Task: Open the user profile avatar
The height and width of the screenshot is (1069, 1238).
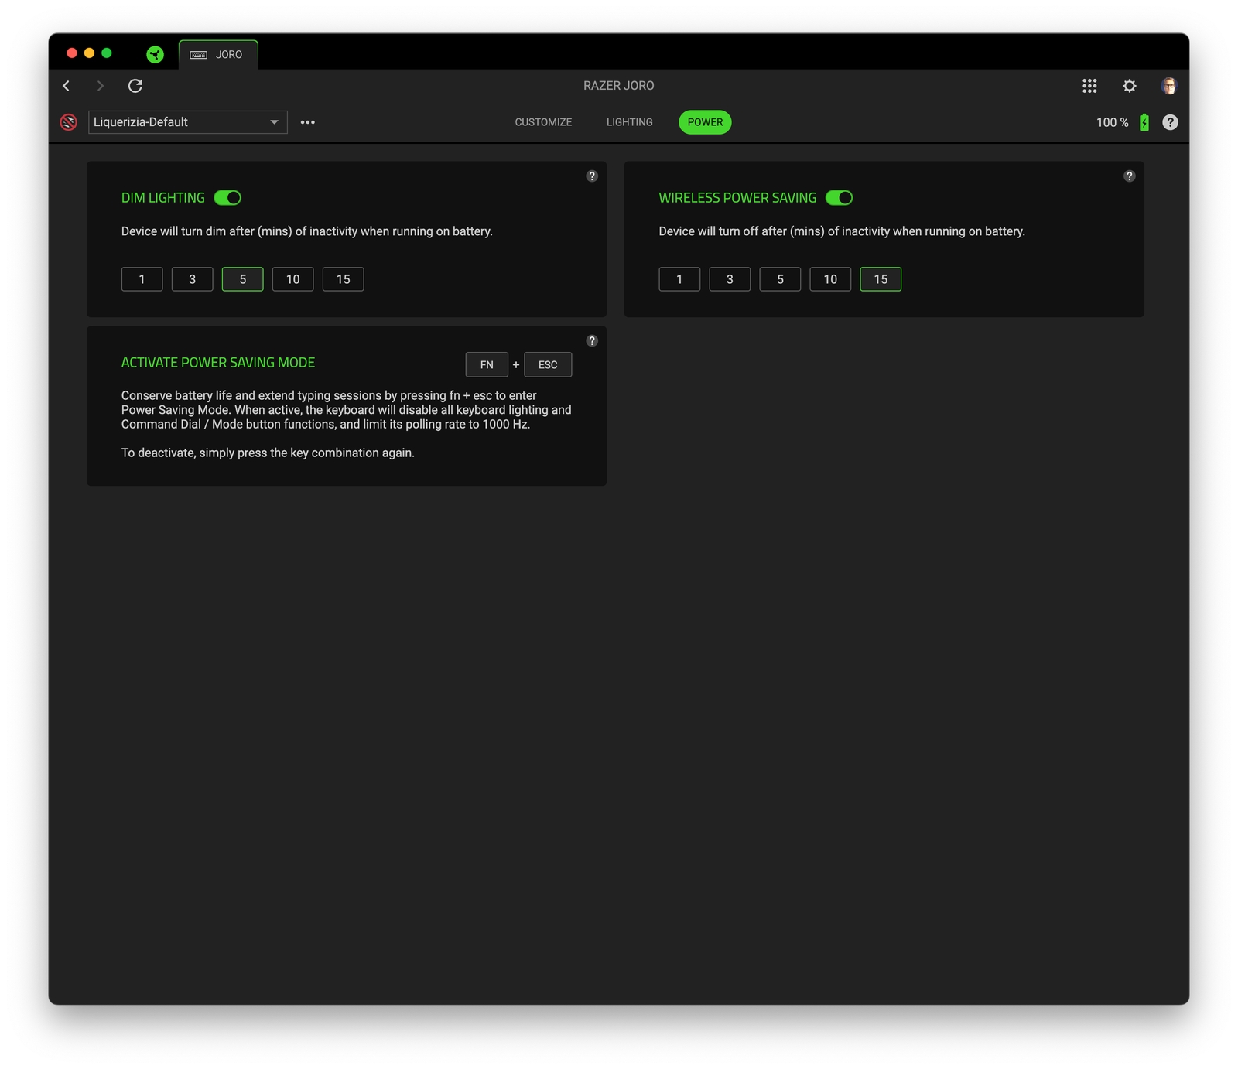Action: [x=1169, y=86]
